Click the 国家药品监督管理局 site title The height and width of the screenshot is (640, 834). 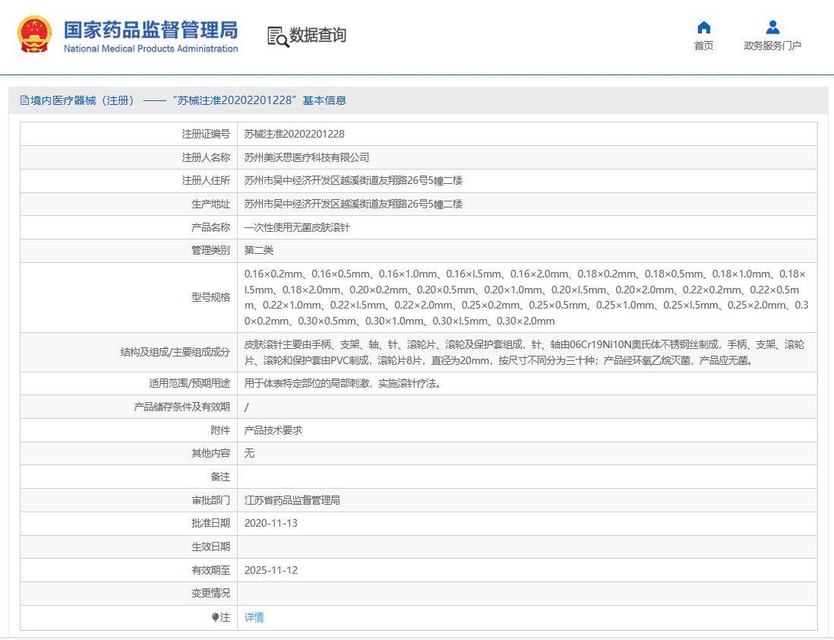click(150, 30)
